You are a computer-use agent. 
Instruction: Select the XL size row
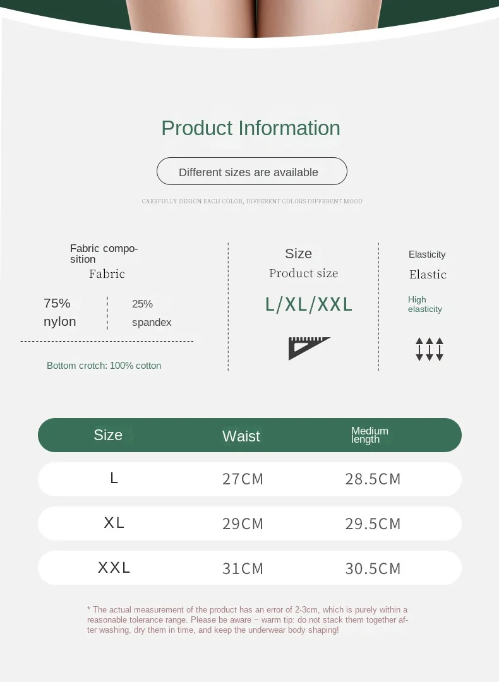pyautogui.click(x=249, y=523)
